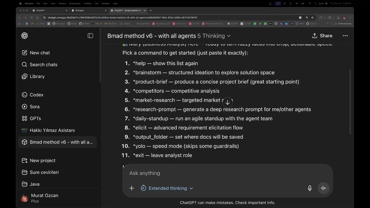Click the chat scrollbar
The image size is (370, 208).
(350, 102)
